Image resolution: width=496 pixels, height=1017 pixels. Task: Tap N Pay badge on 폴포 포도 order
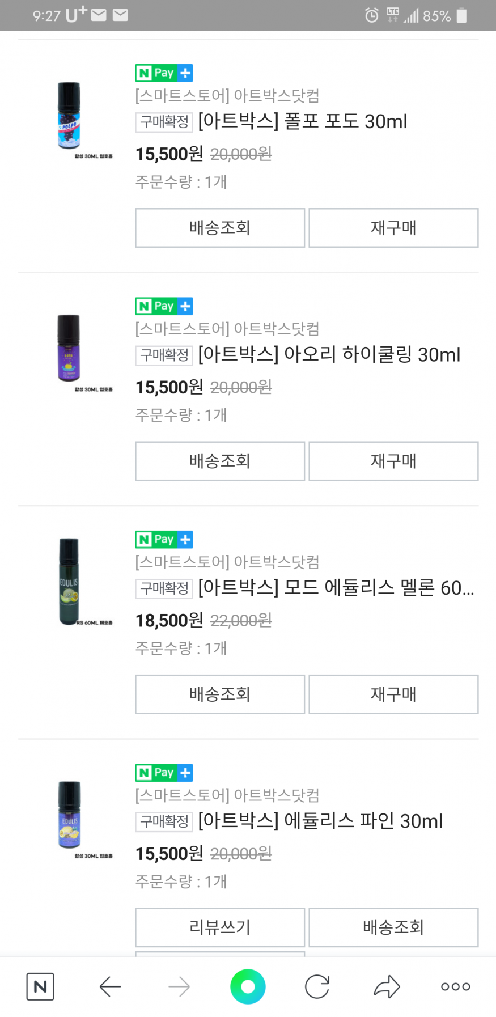164,73
